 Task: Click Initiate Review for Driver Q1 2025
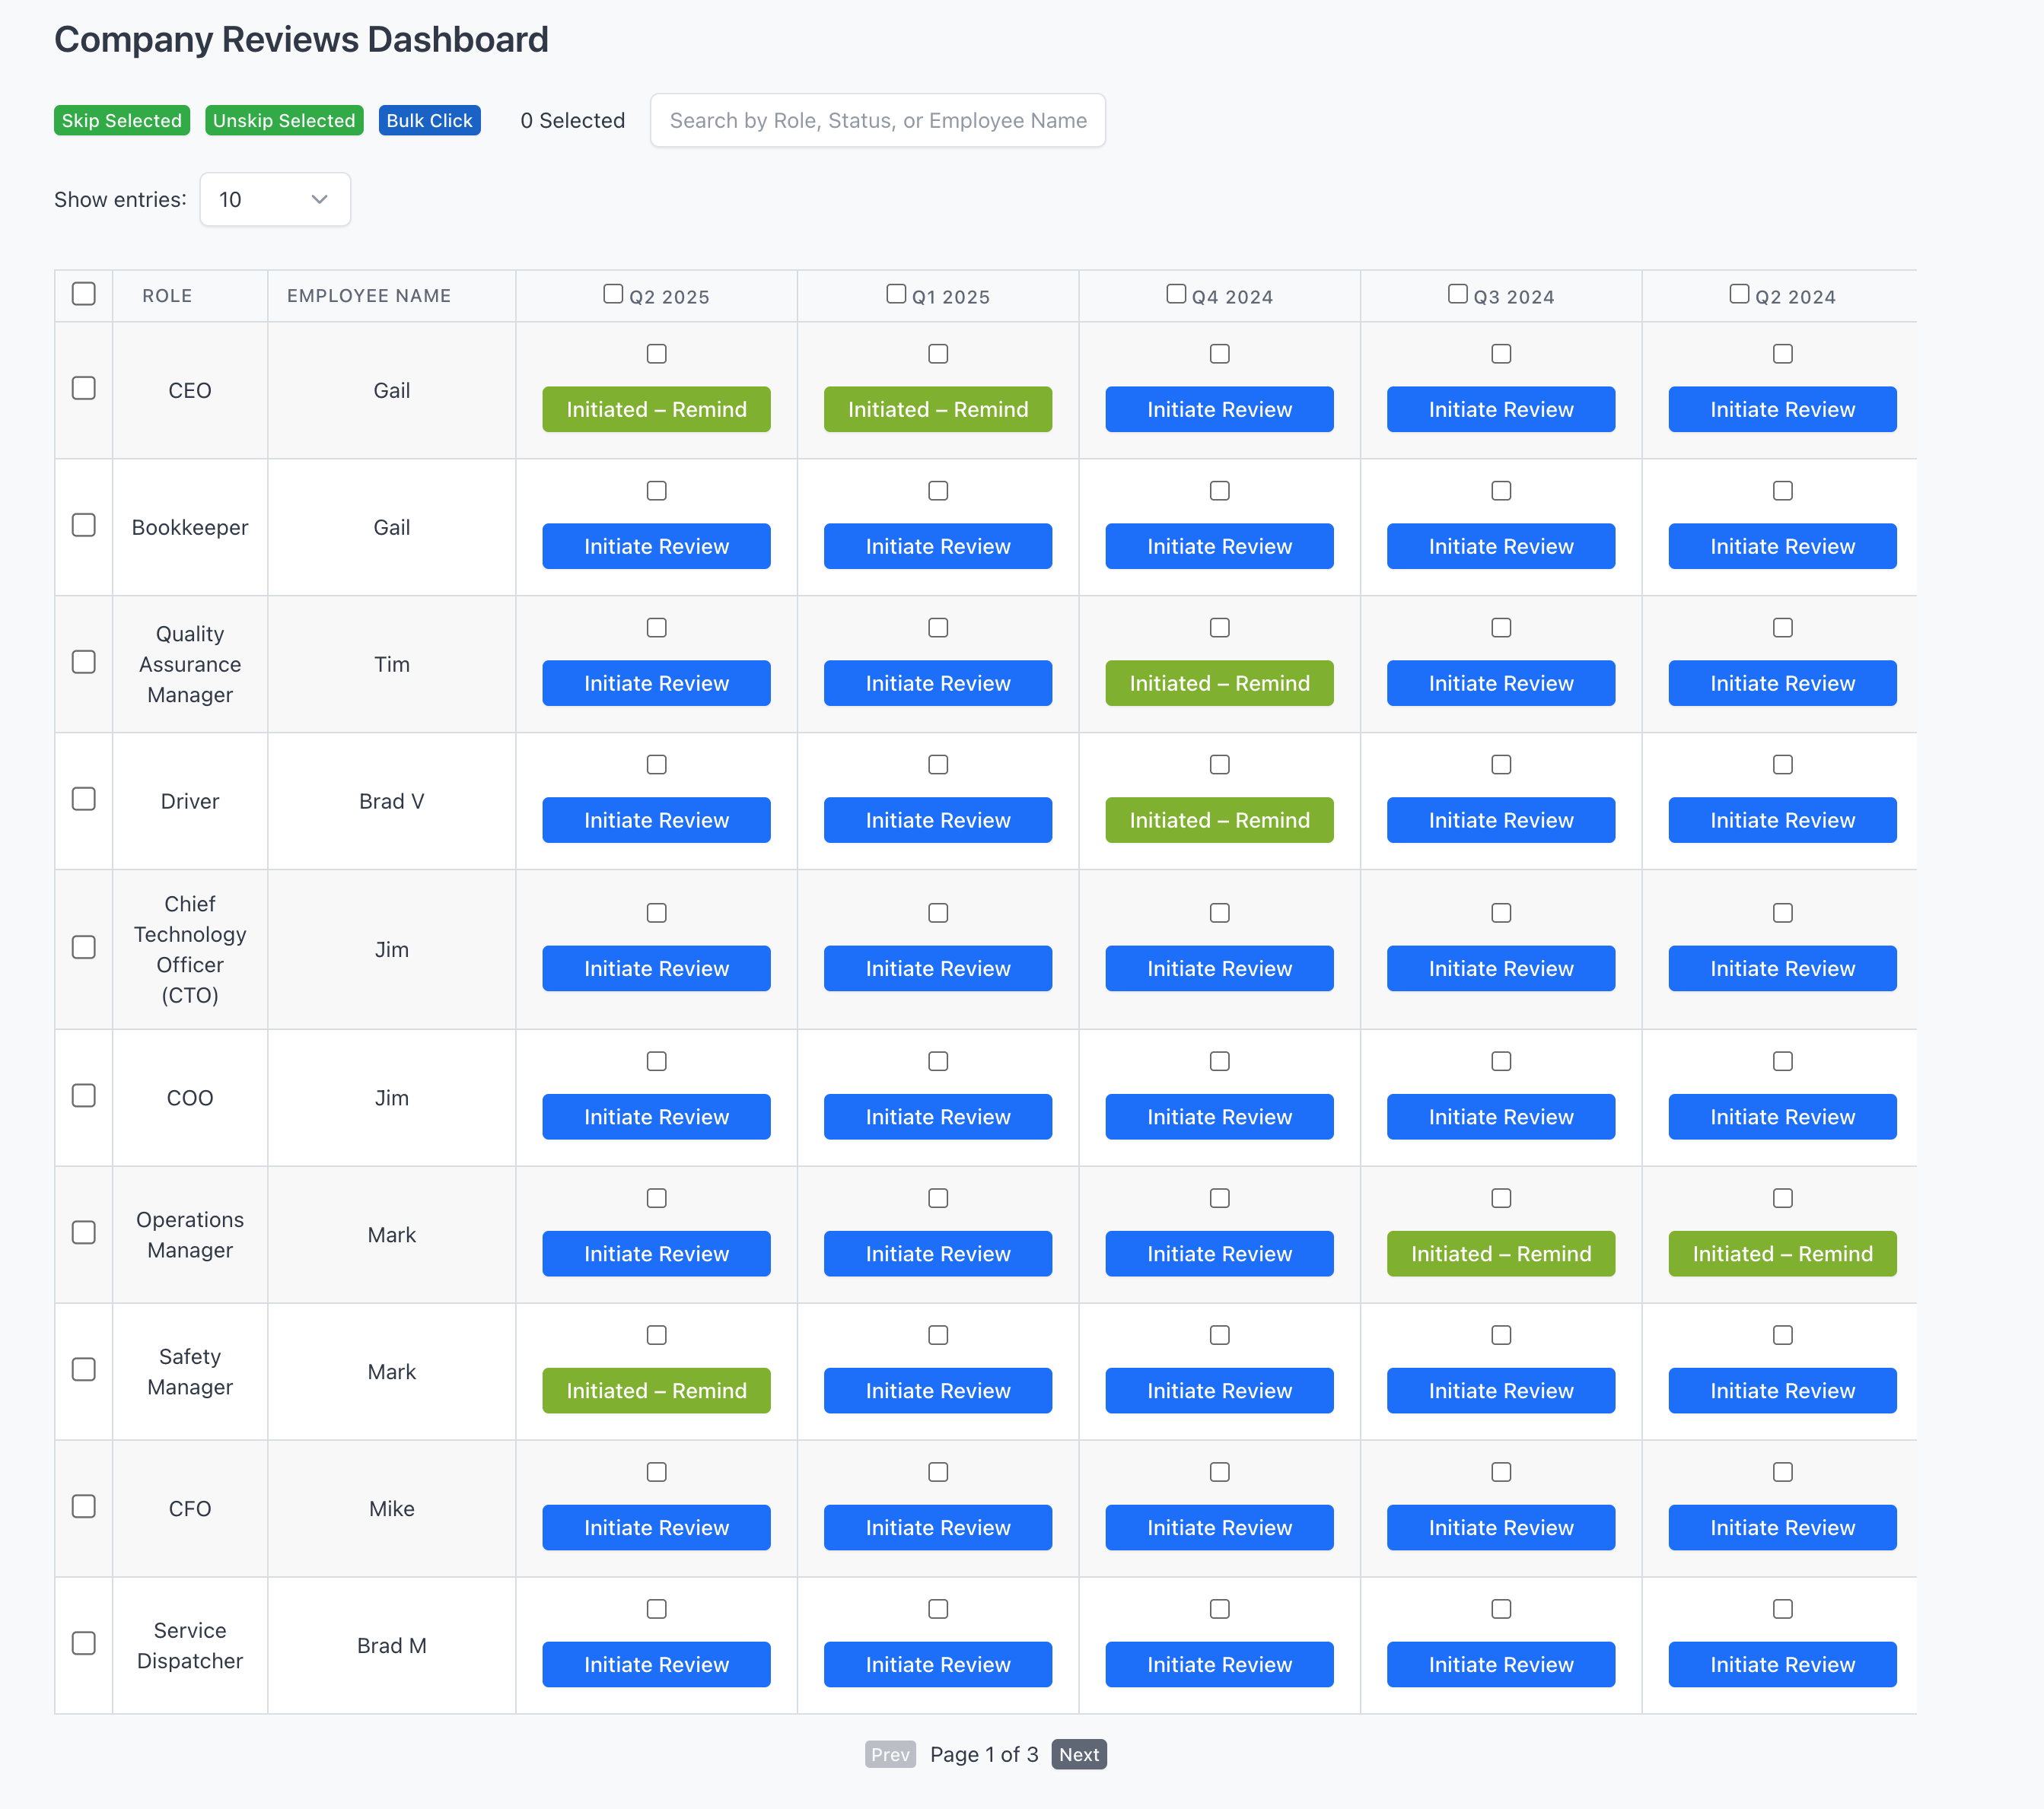point(938,819)
